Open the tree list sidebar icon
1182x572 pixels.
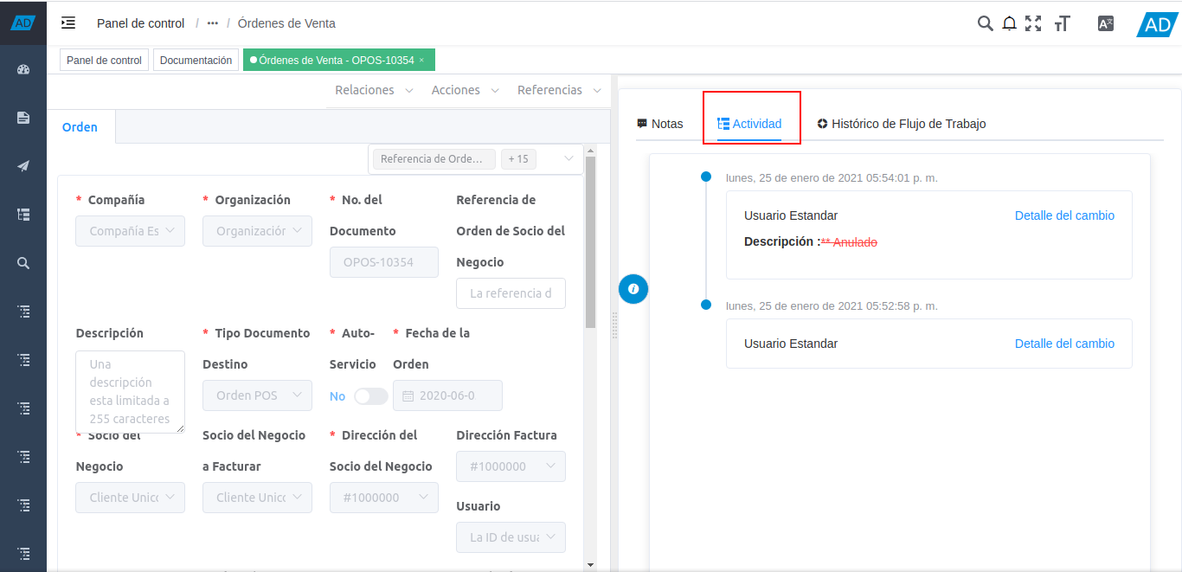coord(23,215)
